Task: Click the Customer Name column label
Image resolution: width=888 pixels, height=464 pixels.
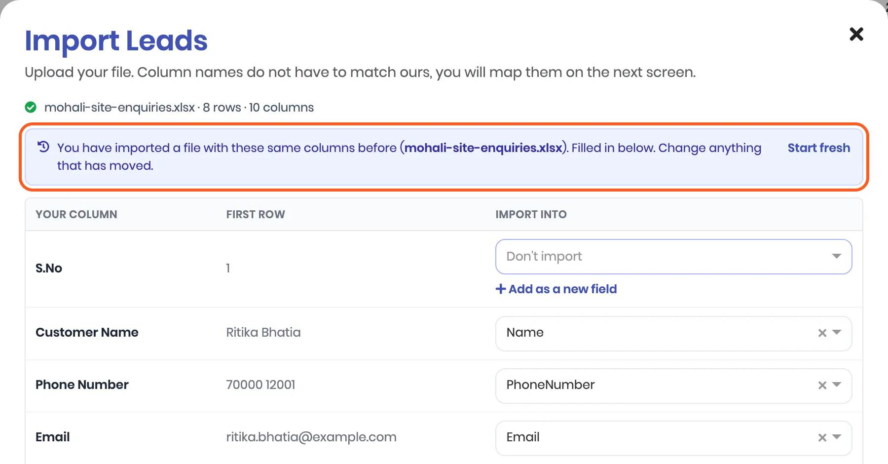Action: 87,332
